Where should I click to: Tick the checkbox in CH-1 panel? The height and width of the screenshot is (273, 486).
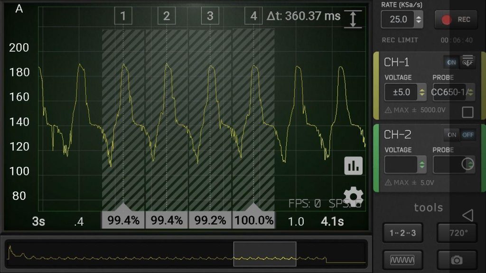467,112
